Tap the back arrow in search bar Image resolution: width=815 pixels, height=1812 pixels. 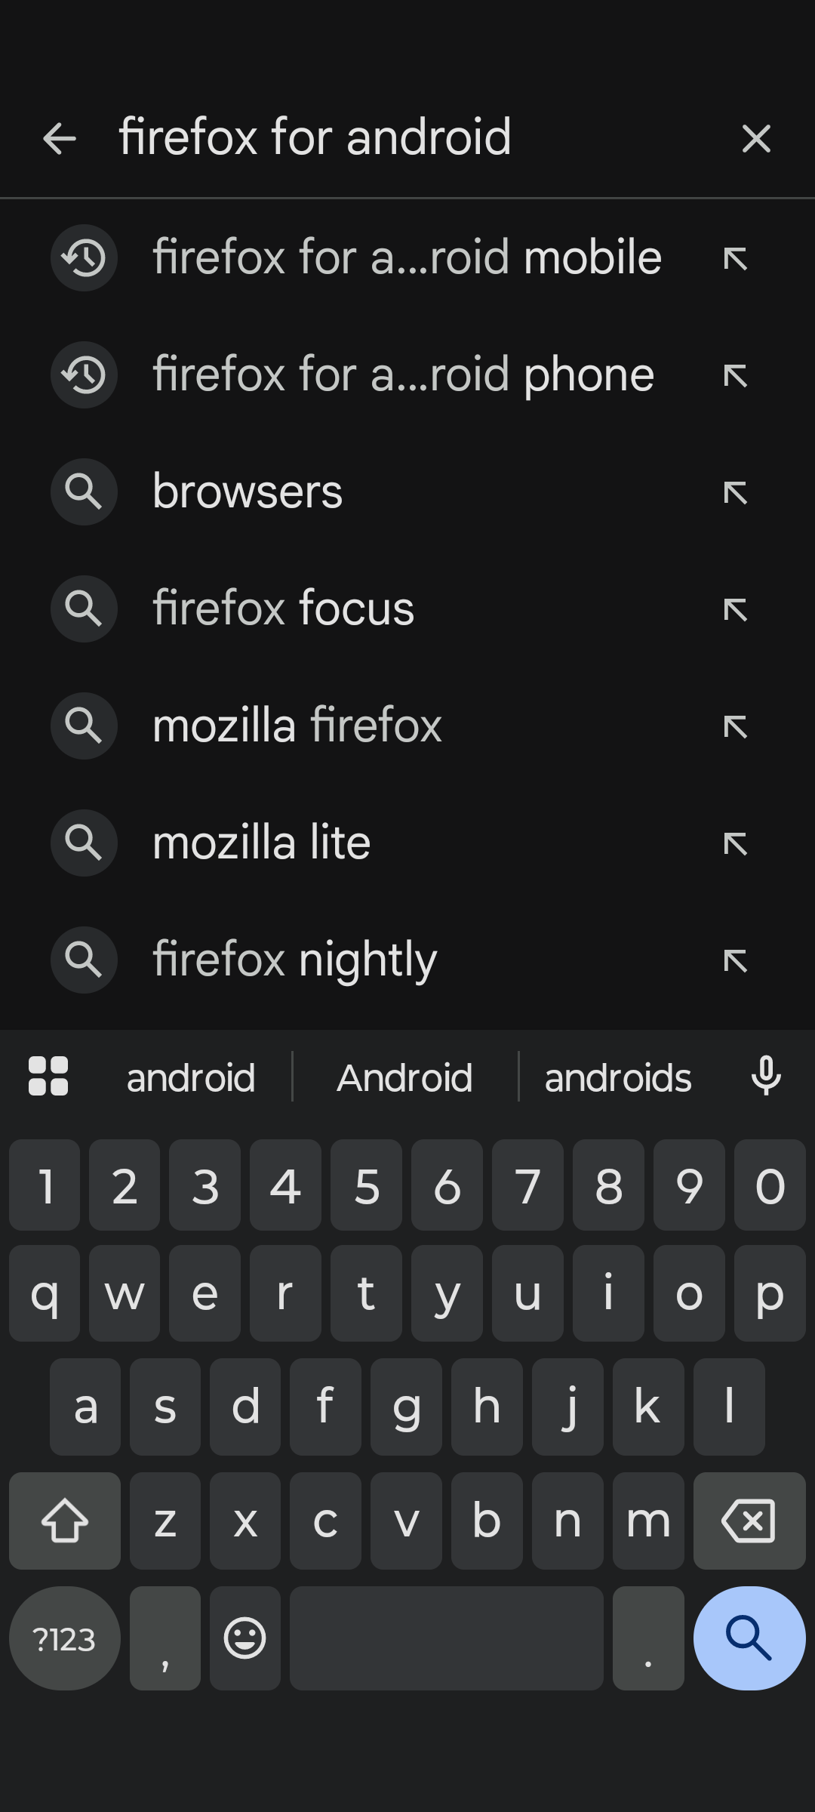(x=60, y=138)
